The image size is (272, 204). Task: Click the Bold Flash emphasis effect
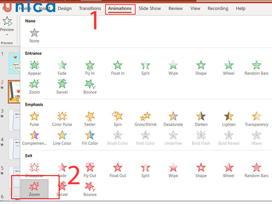(201, 138)
